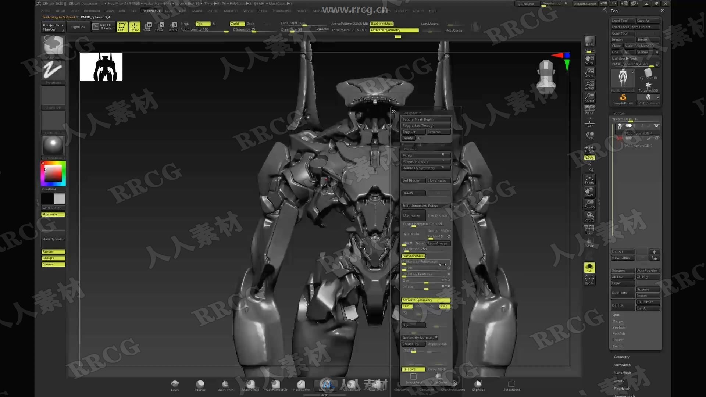The image size is (706, 397).
Task: Pick a color in the color picker square
Action: [x=53, y=173]
